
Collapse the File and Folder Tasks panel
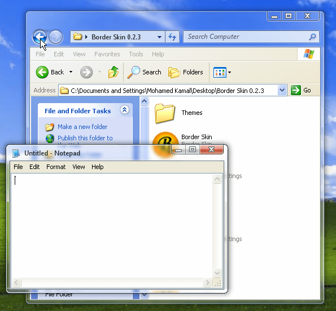124,110
